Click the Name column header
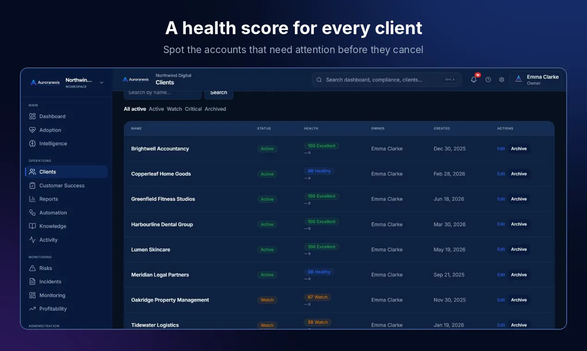 click(136, 128)
